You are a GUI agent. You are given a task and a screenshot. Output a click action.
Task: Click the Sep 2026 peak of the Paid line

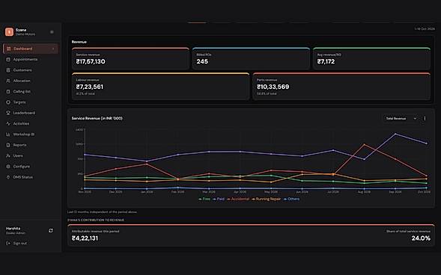pos(395,134)
